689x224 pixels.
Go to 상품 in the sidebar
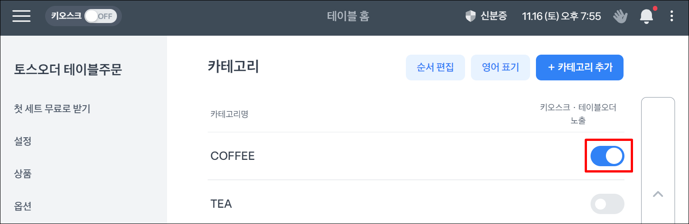pos(23,174)
